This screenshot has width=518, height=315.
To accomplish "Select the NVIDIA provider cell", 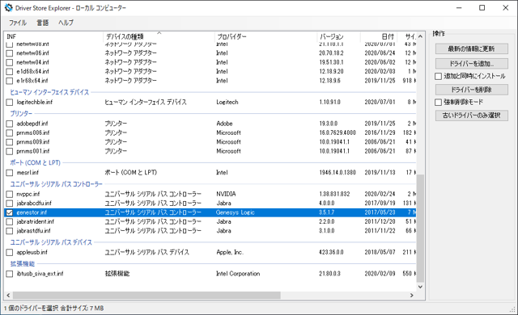I will 227,194.
